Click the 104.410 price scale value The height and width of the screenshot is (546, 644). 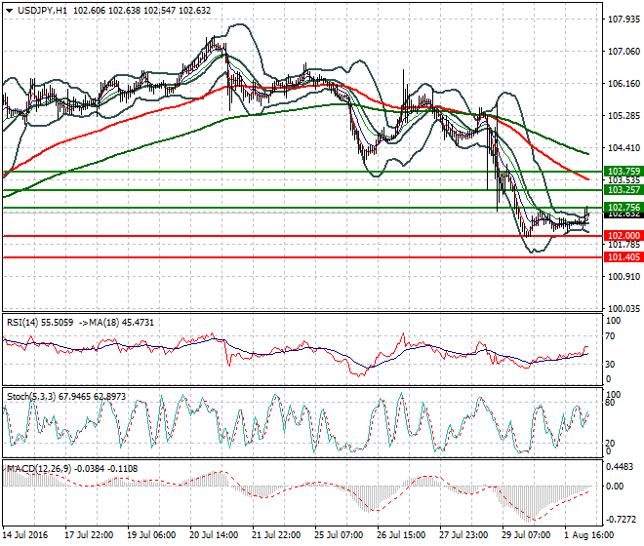click(624, 148)
